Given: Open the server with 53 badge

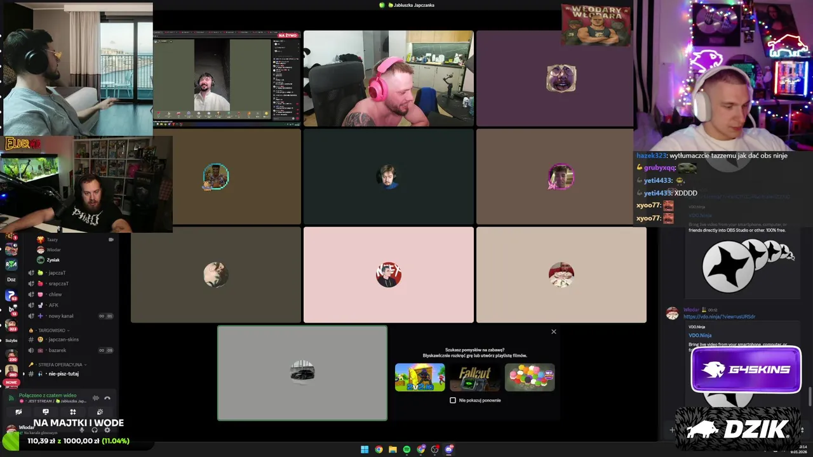Looking at the screenshot, I should [x=11, y=295].
